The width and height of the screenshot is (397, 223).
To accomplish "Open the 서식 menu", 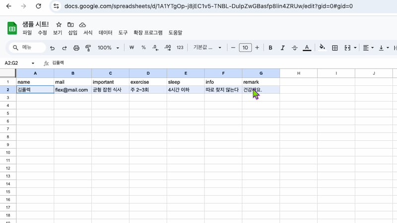I will [88, 33].
